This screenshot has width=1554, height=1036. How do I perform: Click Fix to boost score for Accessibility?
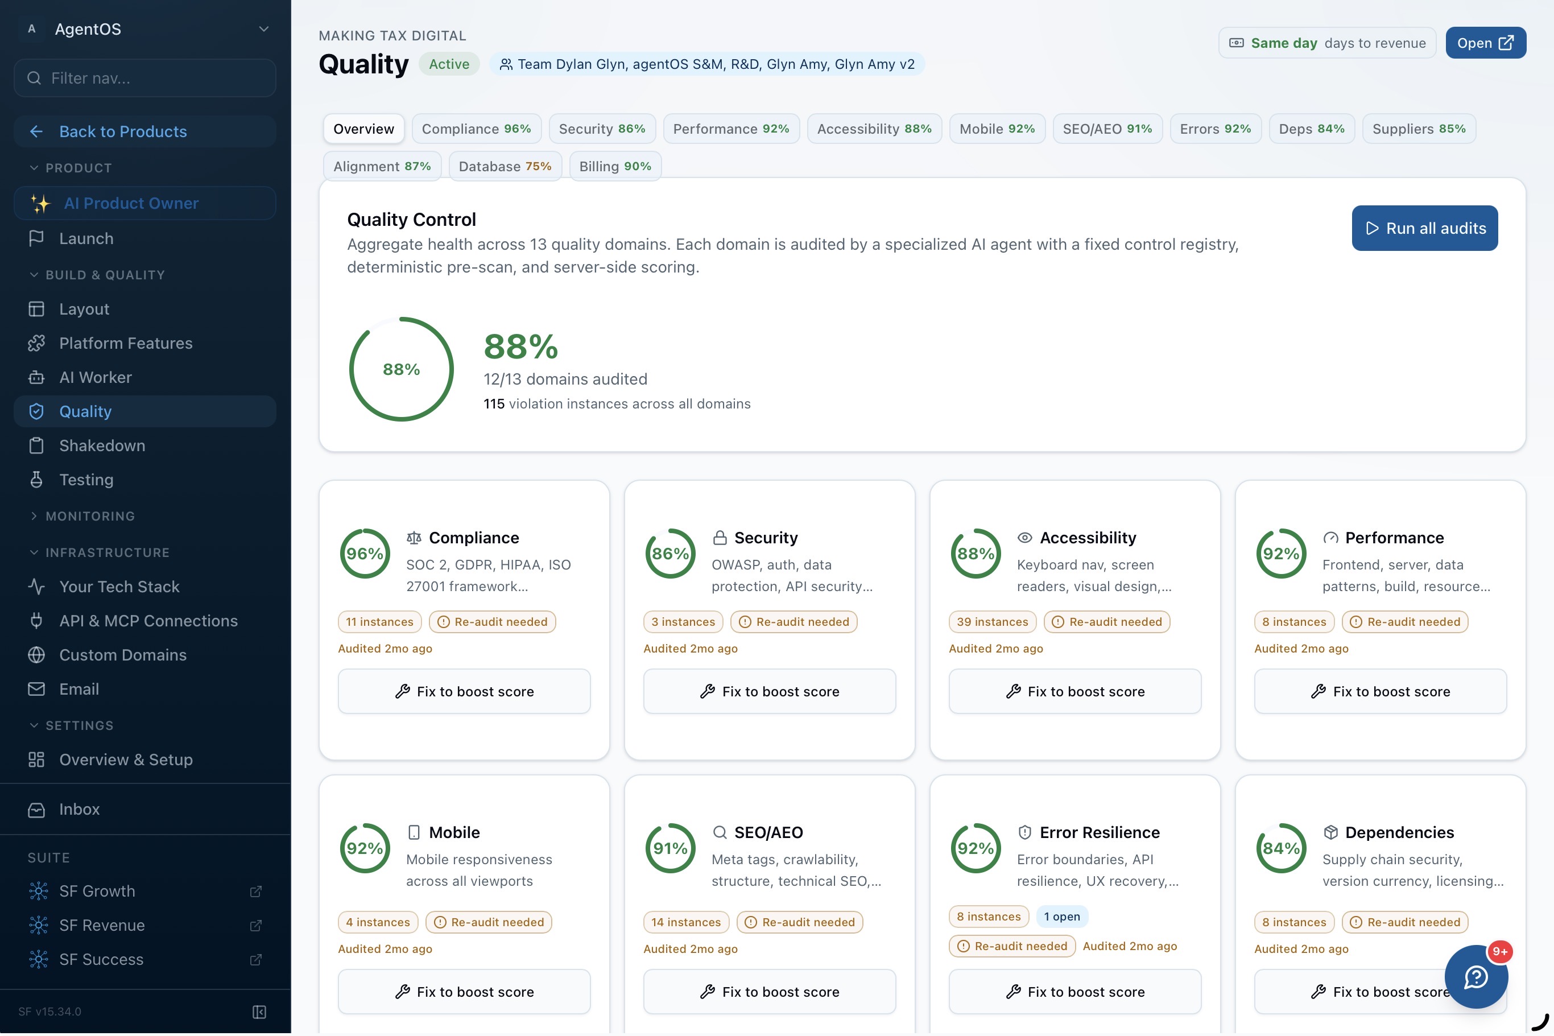1074,691
